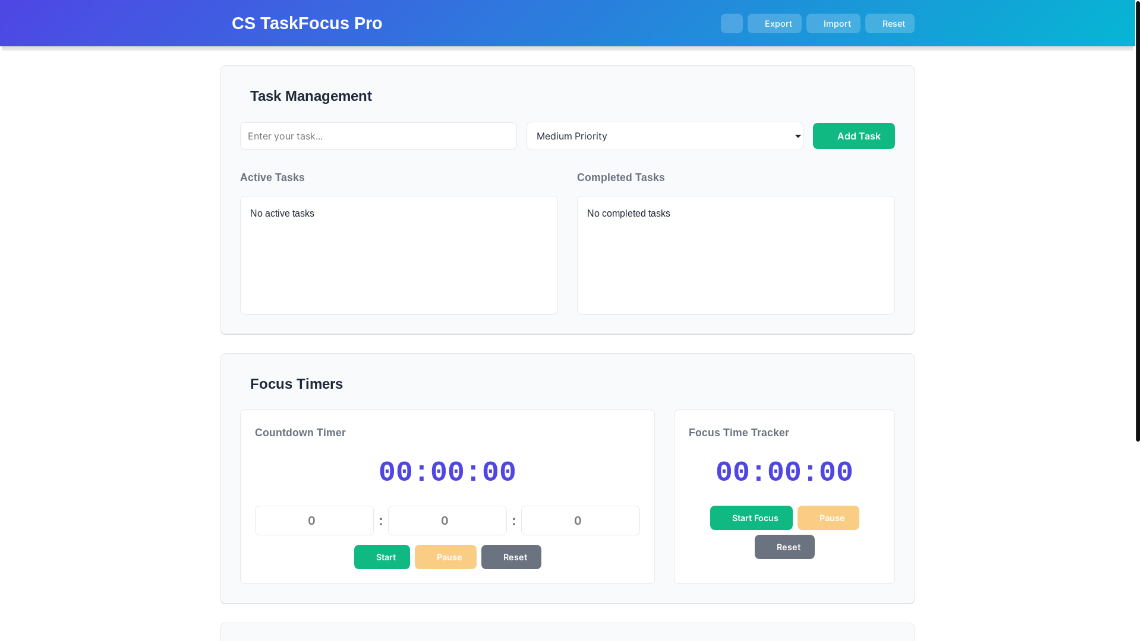Click the Countdown Timer label

(300, 433)
